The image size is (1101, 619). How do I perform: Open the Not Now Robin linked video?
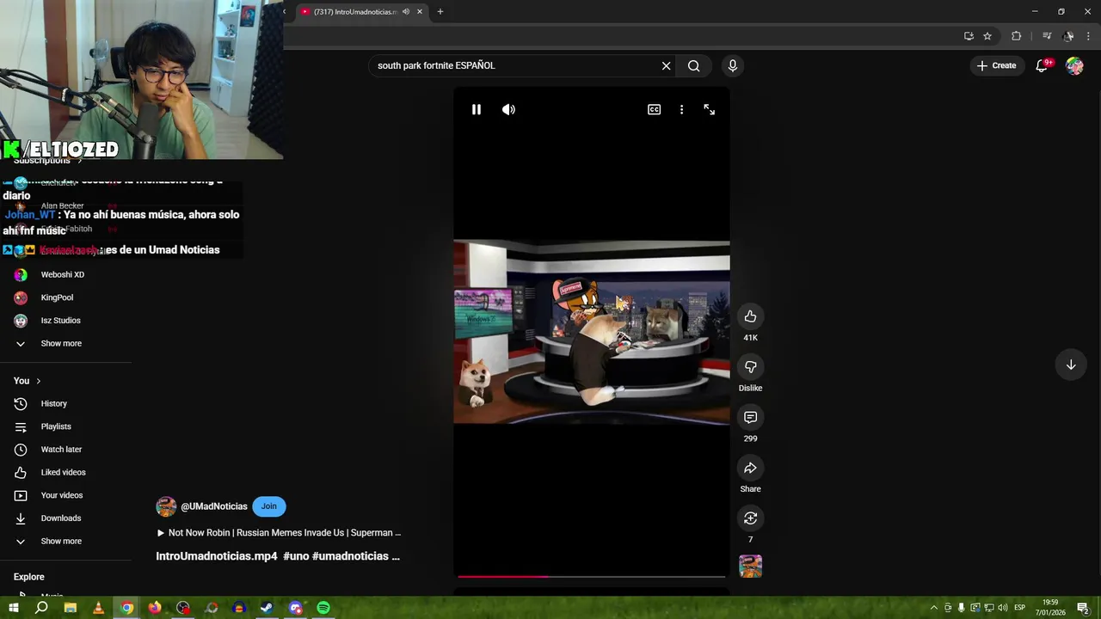(279, 532)
